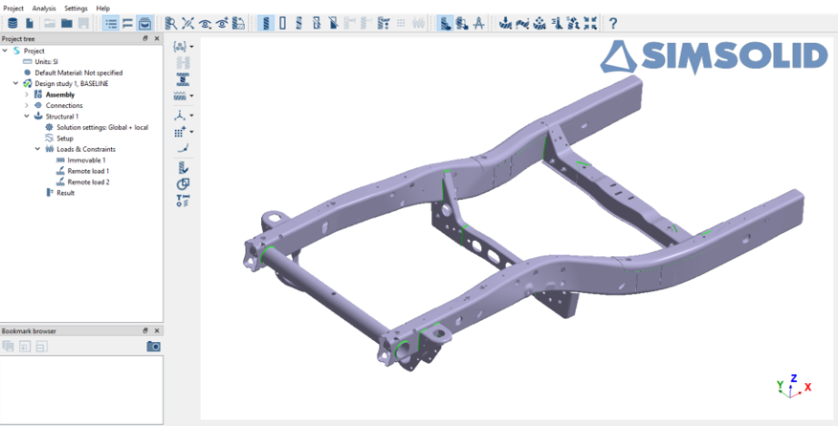Toggle the bookmark browser panel toolbar button
The width and height of the screenshot is (838, 426).
pos(144,23)
